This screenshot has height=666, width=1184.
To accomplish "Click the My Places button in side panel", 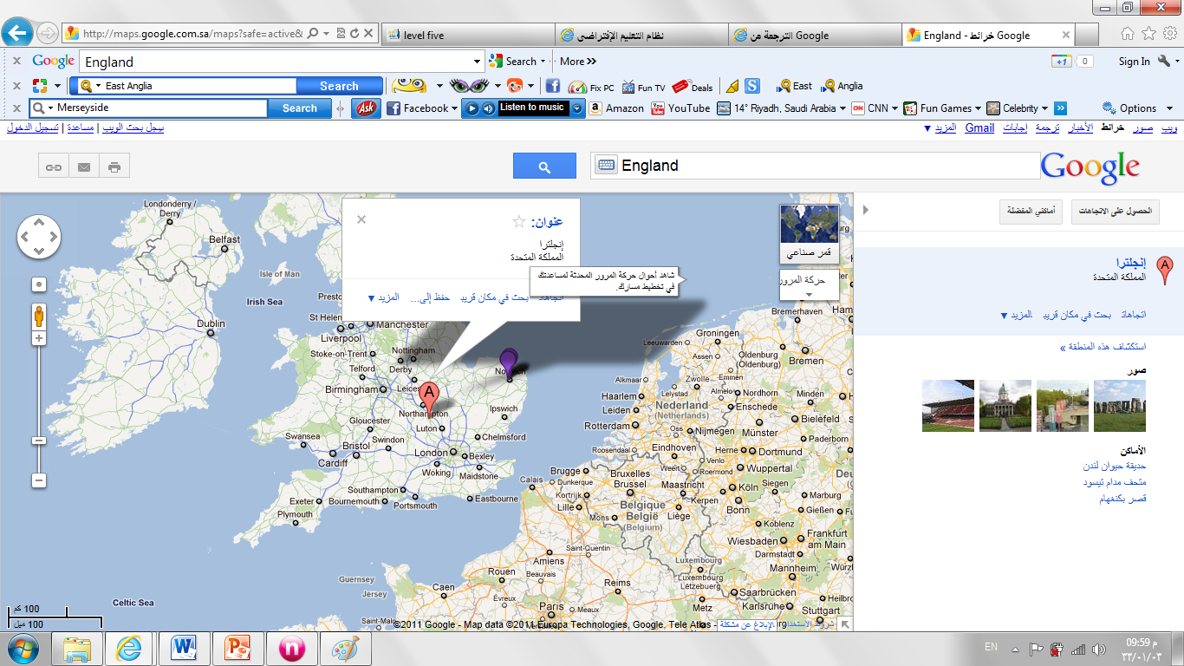I will [1031, 212].
